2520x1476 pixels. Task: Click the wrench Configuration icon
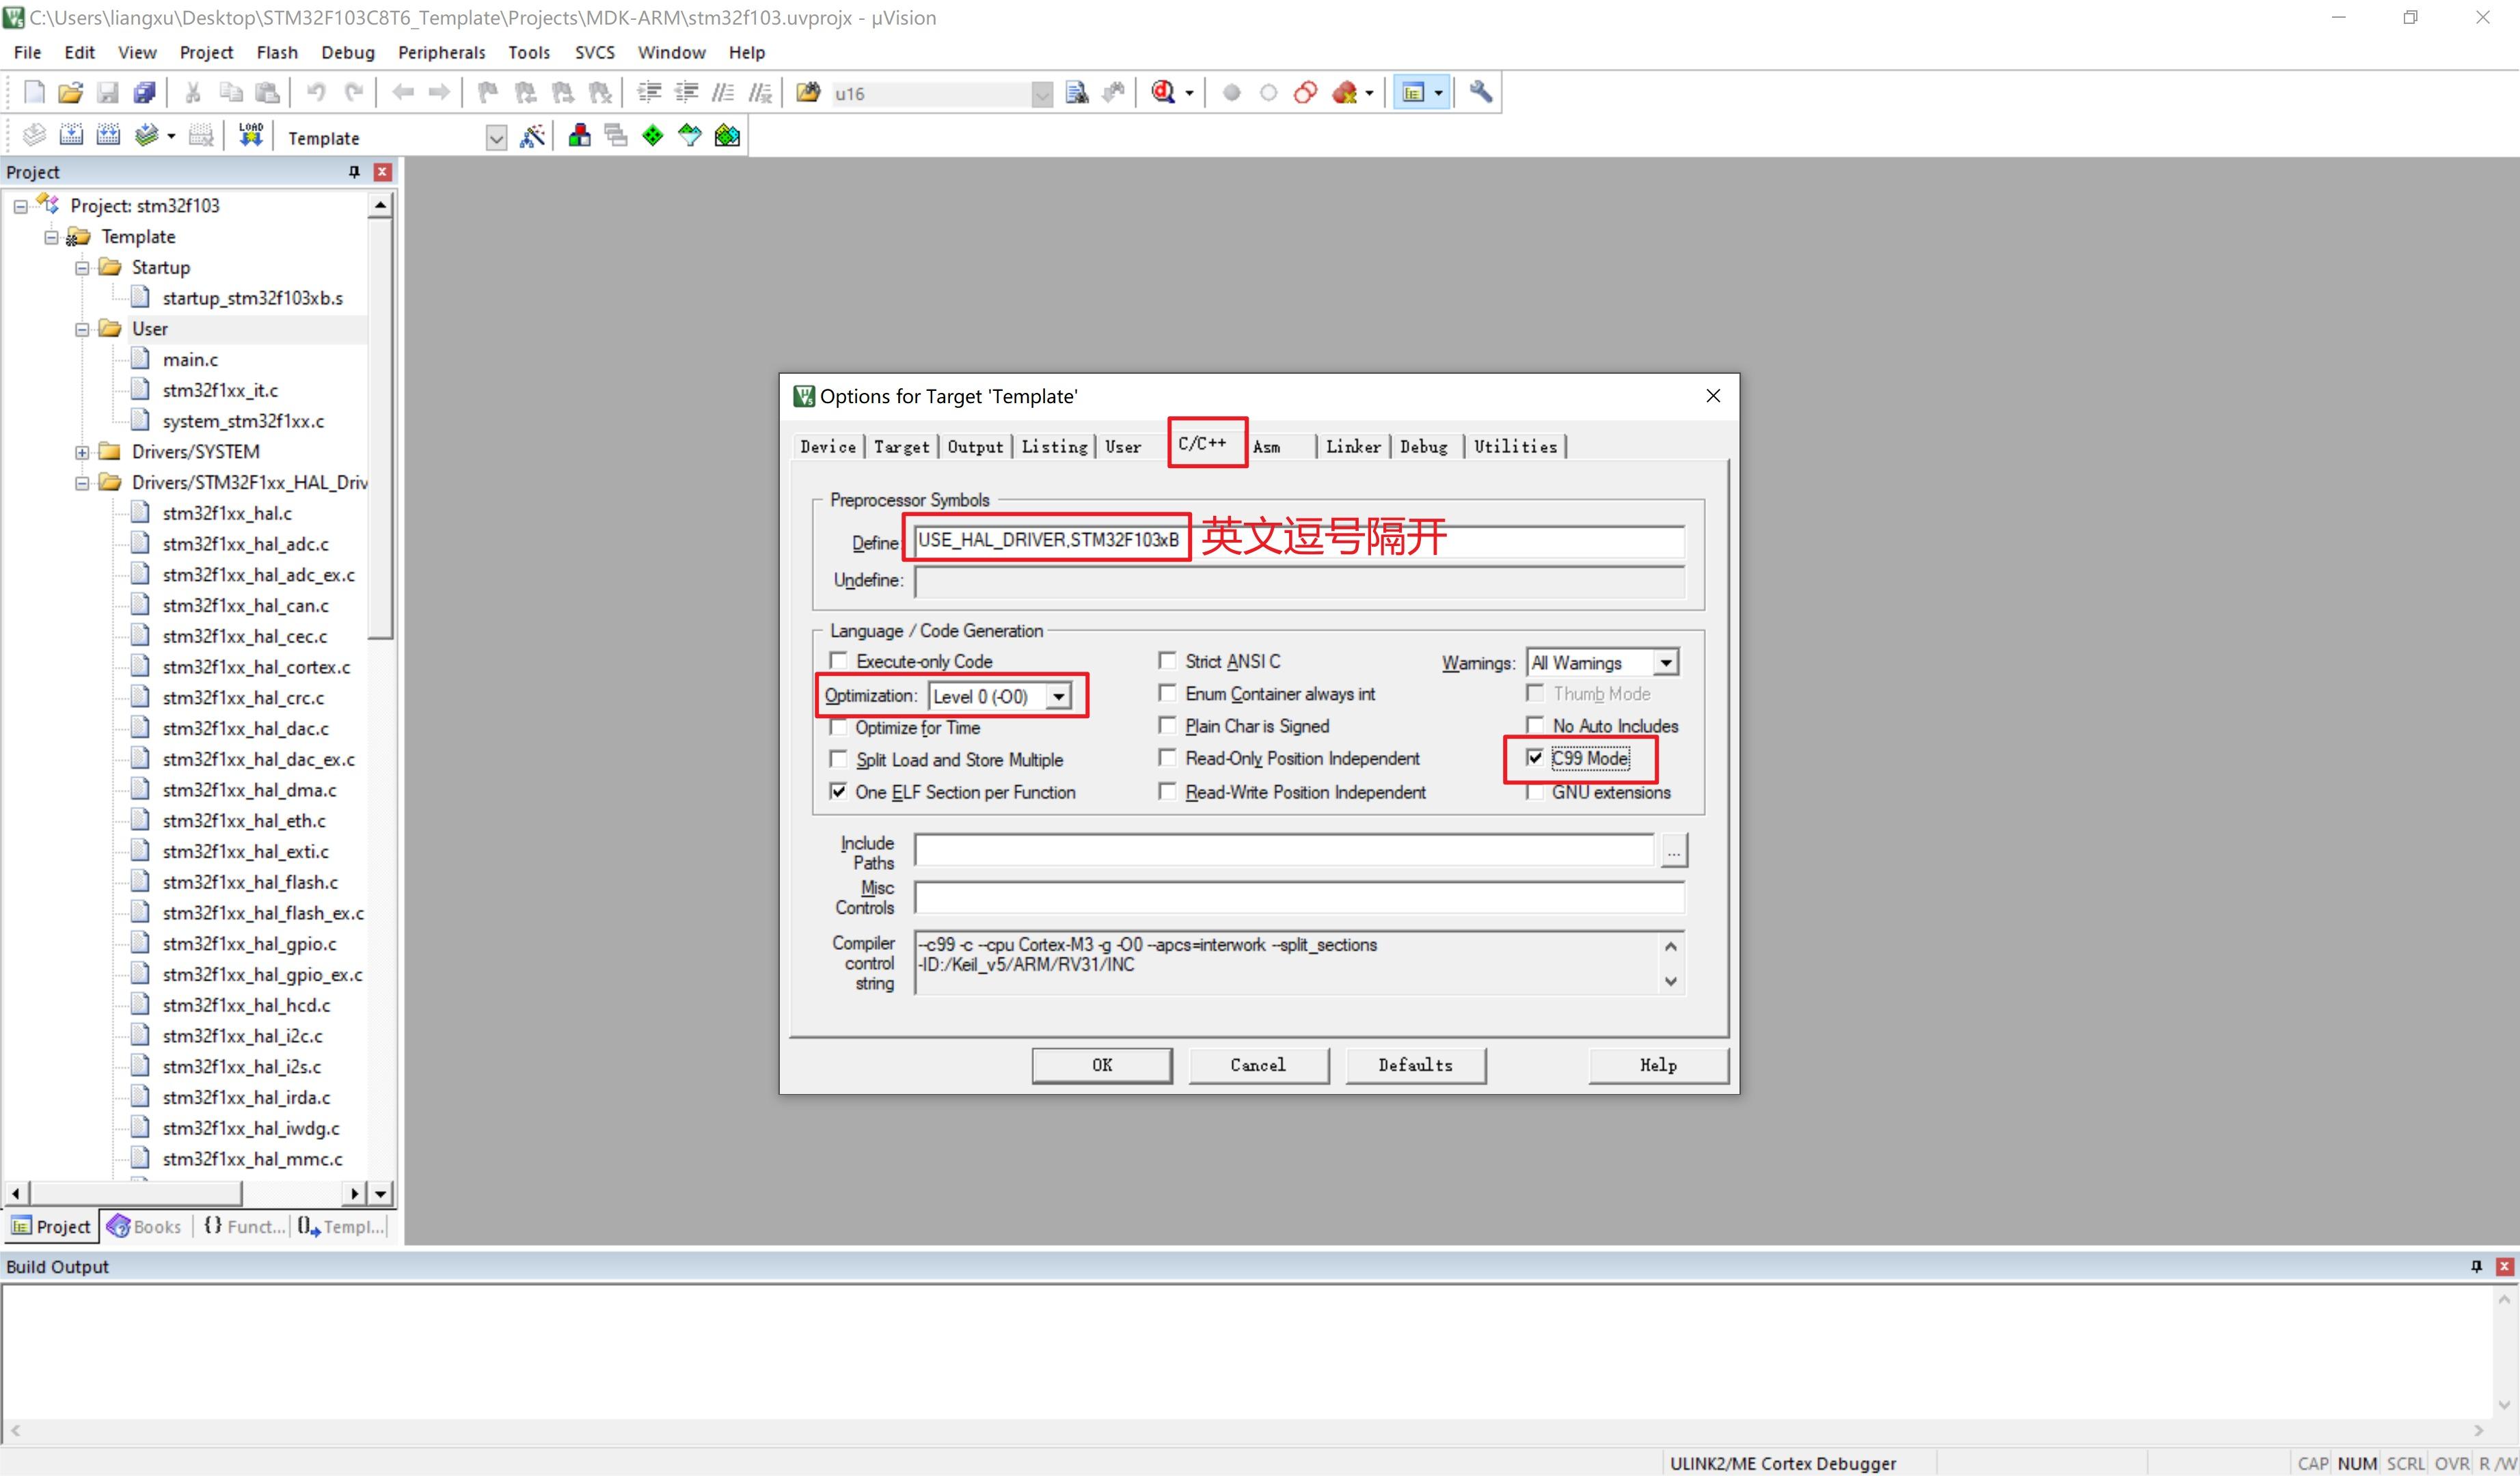point(1480,93)
